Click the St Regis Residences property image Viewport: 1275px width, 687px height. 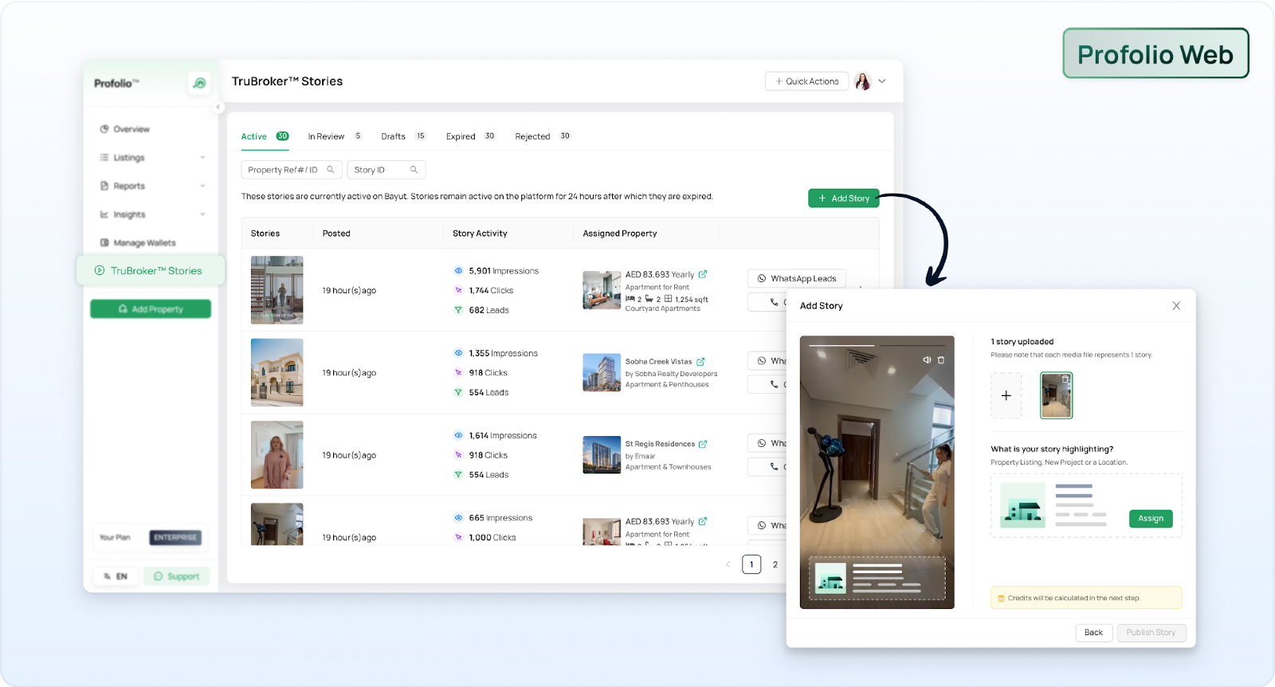pyautogui.click(x=602, y=455)
